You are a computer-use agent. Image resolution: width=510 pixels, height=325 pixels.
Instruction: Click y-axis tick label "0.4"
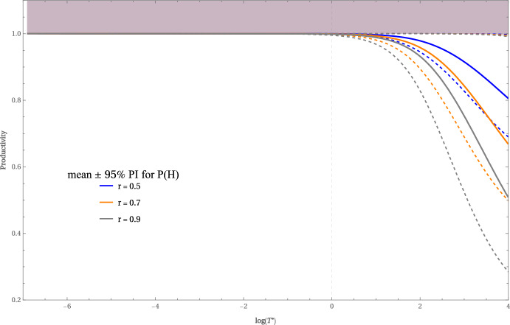pos(16,234)
